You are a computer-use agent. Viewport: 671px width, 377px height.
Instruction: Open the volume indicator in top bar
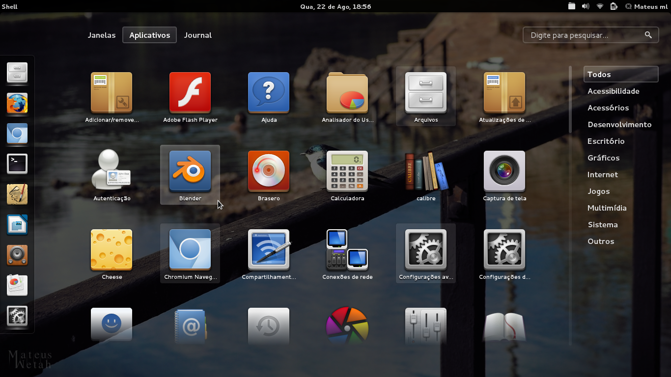coord(586,6)
